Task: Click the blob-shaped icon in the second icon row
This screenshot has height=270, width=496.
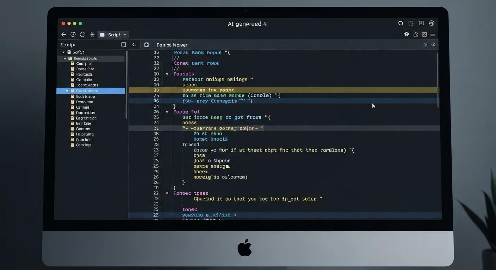Action: (x=407, y=34)
